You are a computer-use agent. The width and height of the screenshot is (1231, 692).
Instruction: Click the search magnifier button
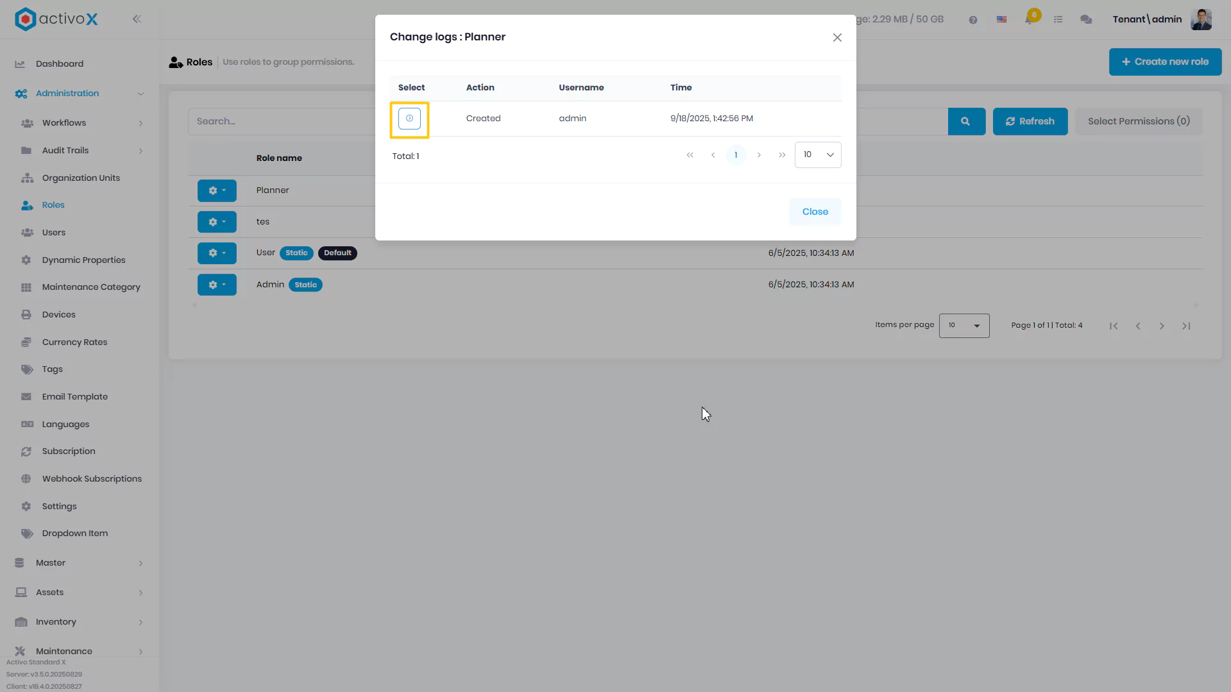(x=966, y=122)
